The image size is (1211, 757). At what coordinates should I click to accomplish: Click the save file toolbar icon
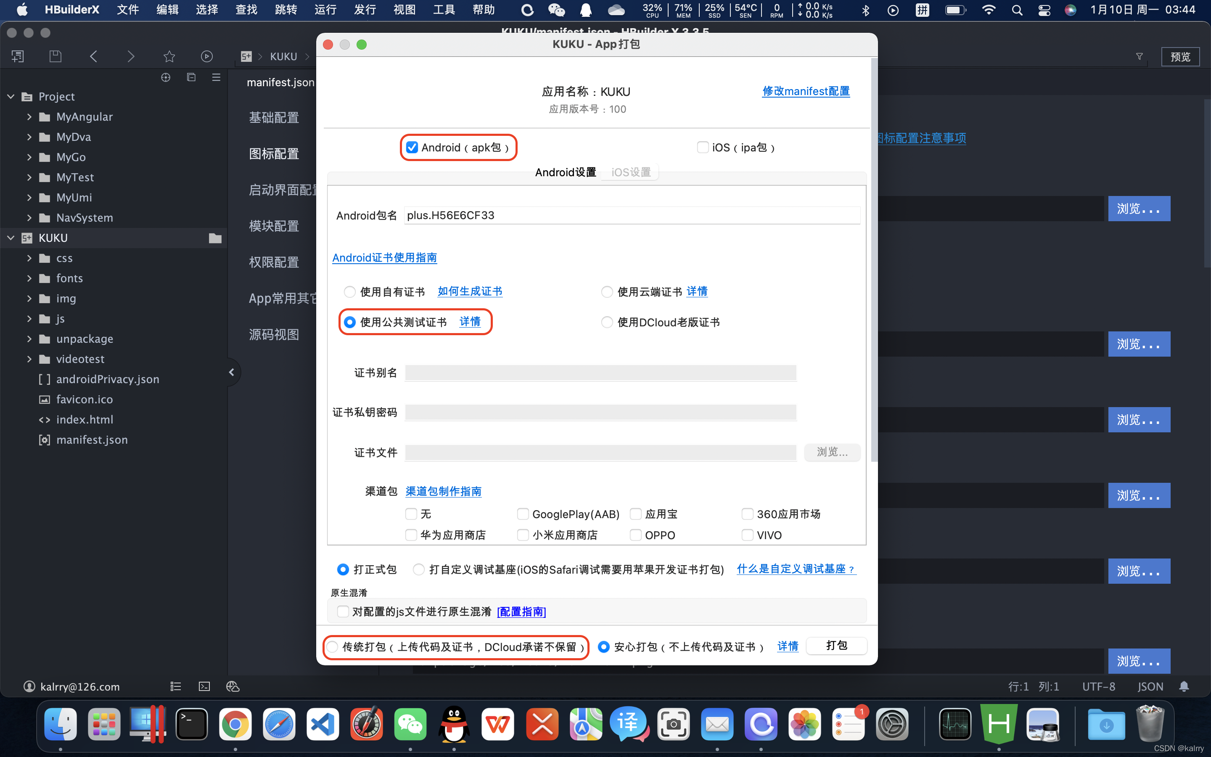pos(56,57)
